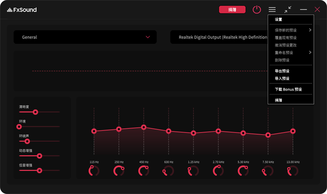Expand 重命名预设 submenu arrow
Image resolution: width=327 pixels, height=194 pixels.
coord(310,52)
